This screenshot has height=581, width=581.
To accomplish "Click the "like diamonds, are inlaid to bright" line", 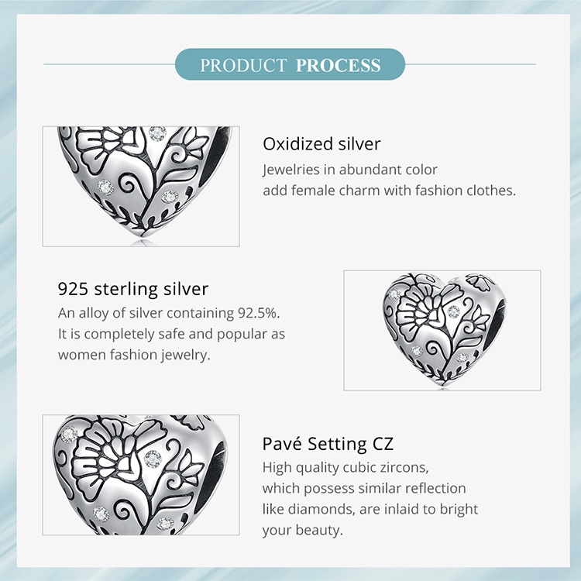I will [x=370, y=510].
